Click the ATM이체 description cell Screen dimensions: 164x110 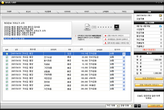pos(99,78)
